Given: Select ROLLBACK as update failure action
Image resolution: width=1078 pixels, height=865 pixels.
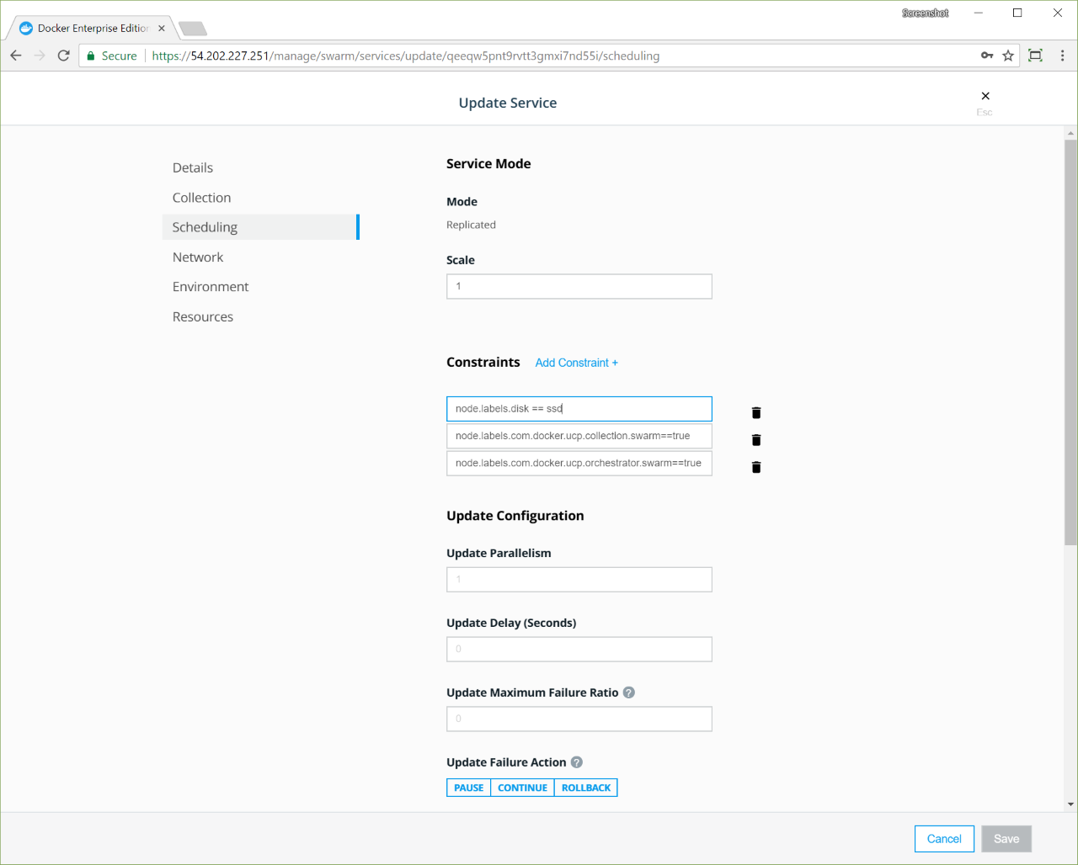Looking at the screenshot, I should click(586, 788).
